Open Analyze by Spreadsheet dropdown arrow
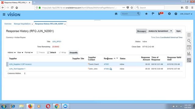 tap(171, 31)
